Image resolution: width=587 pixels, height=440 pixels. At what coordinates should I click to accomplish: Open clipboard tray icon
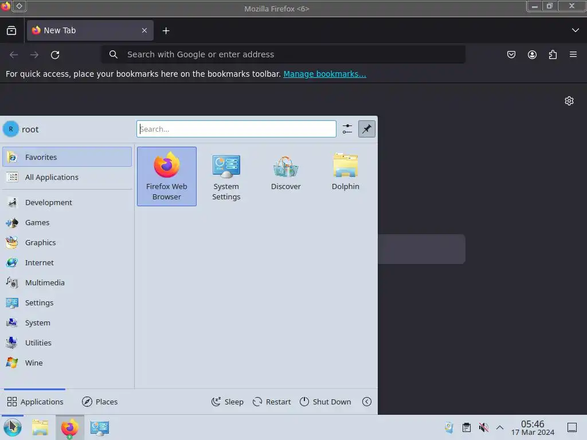click(467, 427)
